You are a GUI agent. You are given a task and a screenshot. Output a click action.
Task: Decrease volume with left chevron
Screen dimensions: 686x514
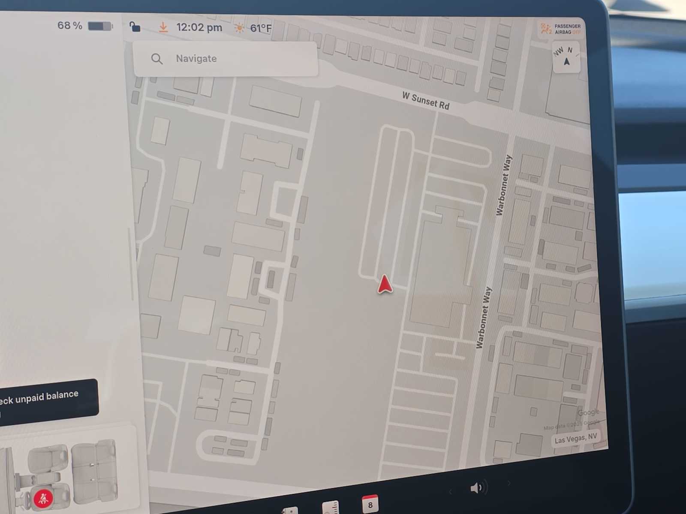coord(450,491)
